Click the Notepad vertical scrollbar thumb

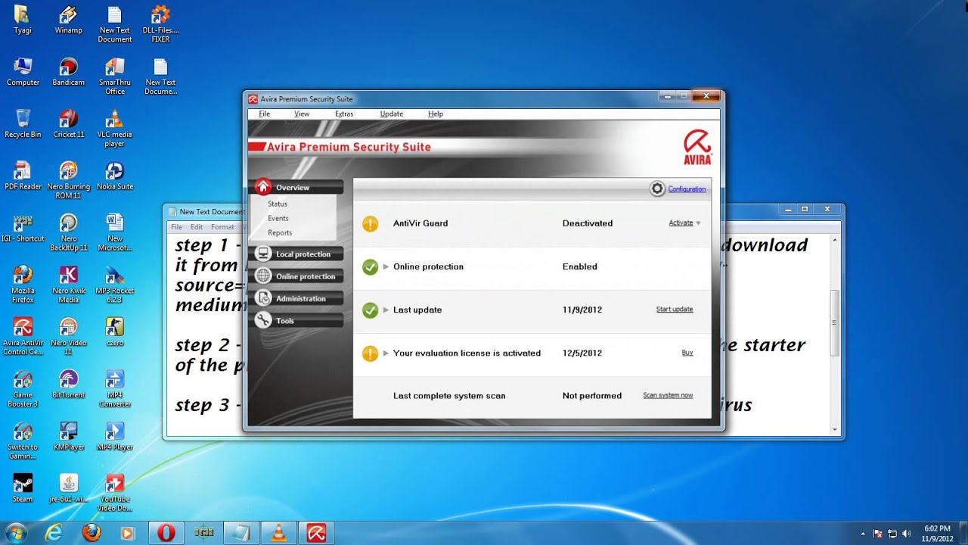click(835, 322)
